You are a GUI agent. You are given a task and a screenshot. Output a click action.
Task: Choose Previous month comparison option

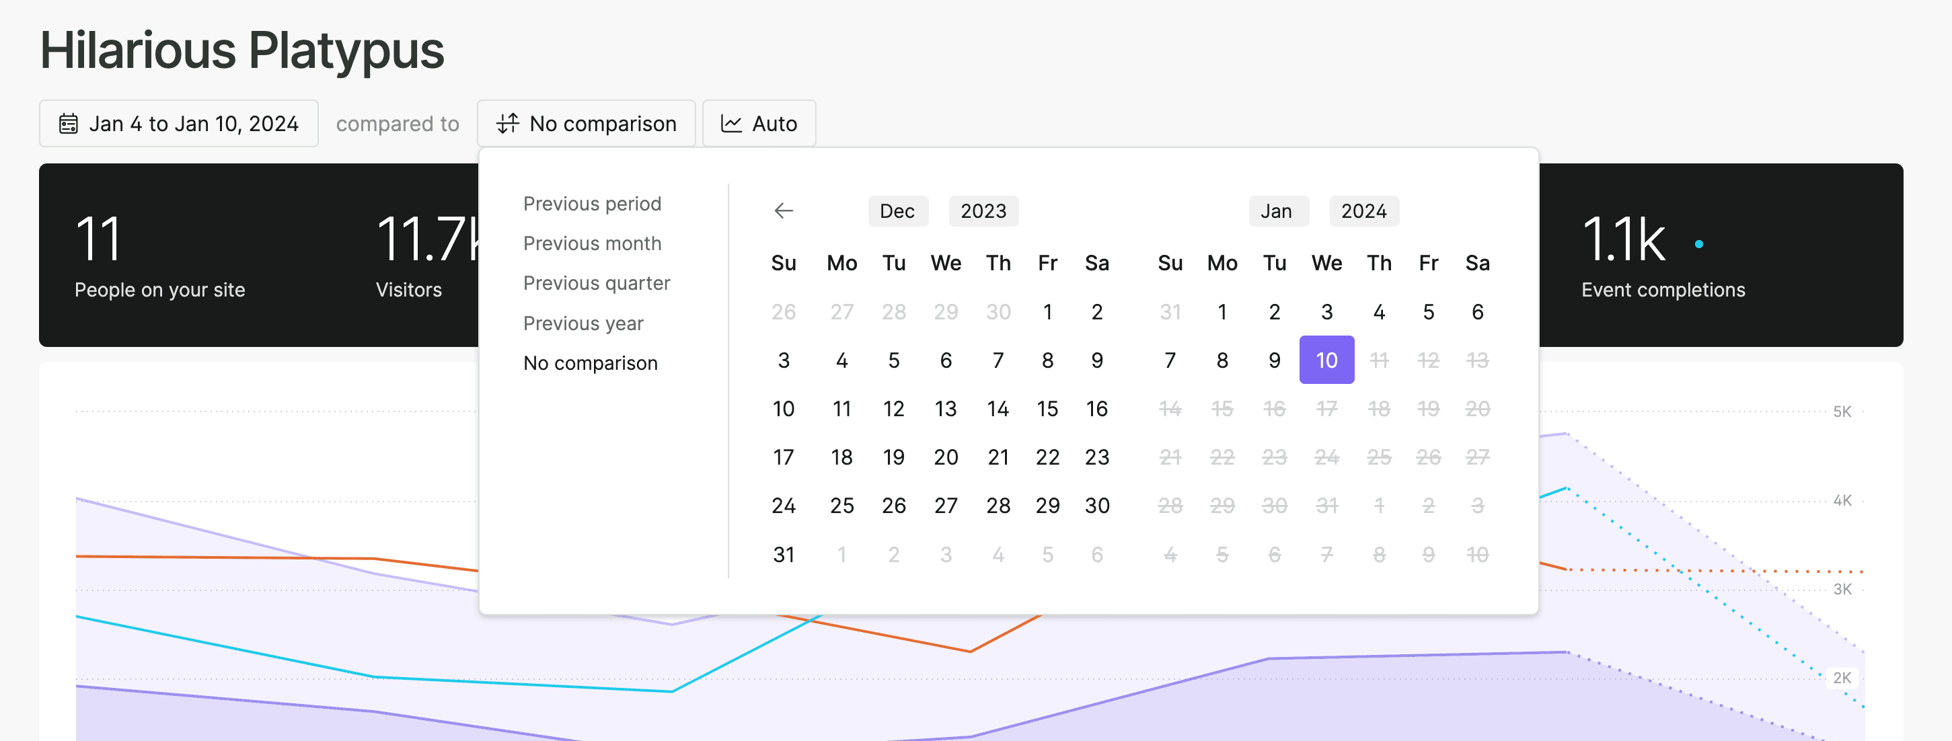tap(592, 243)
